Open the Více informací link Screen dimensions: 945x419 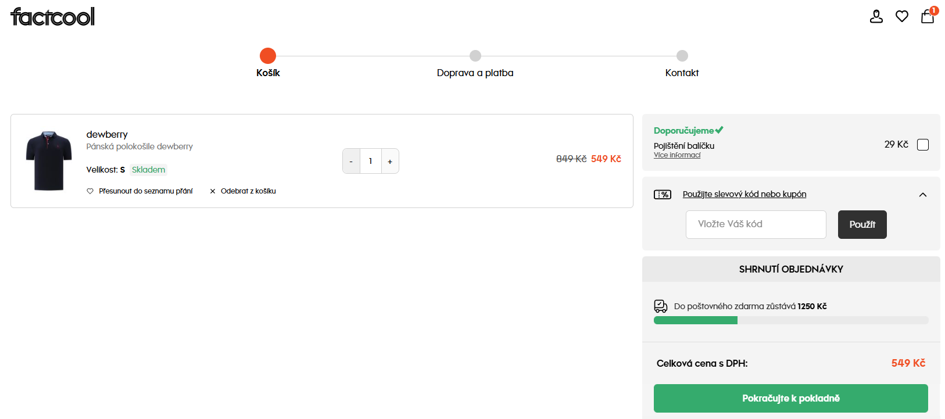(677, 155)
